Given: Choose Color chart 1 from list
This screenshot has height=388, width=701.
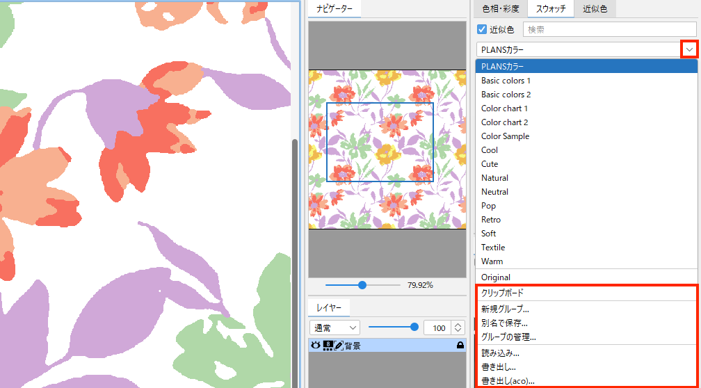Looking at the screenshot, I should [586, 108].
